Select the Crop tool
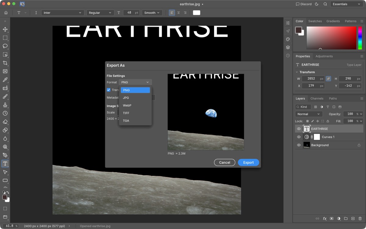 click(5, 63)
